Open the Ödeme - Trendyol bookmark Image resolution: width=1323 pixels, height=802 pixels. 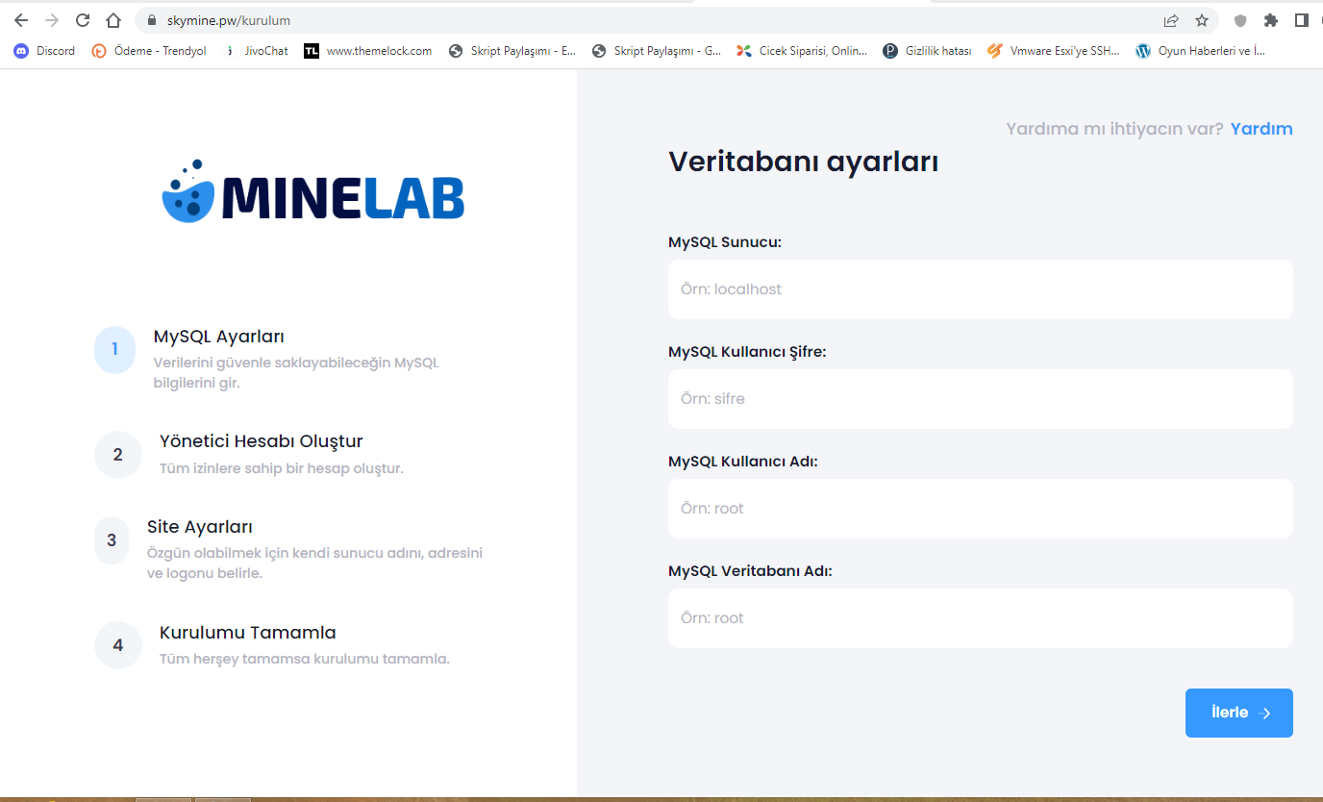click(149, 51)
